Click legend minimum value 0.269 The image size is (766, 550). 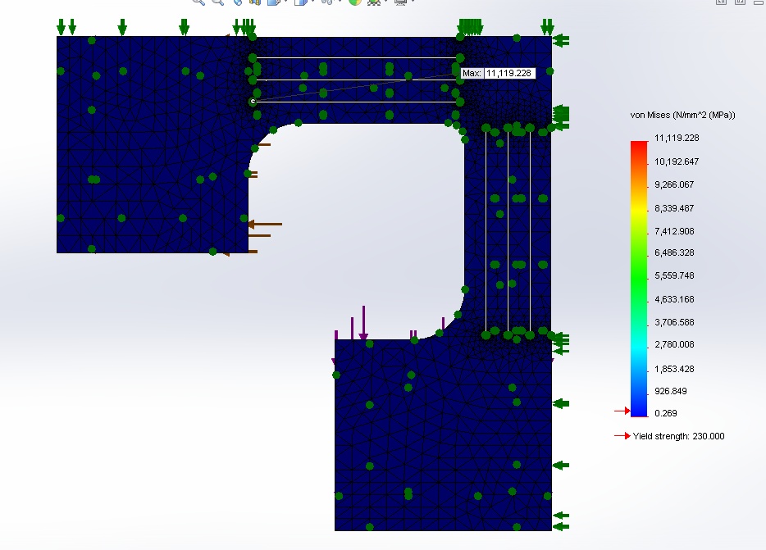point(666,413)
